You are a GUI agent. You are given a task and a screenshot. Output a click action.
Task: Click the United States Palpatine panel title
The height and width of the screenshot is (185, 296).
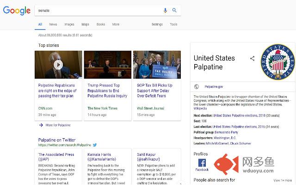[214, 62]
